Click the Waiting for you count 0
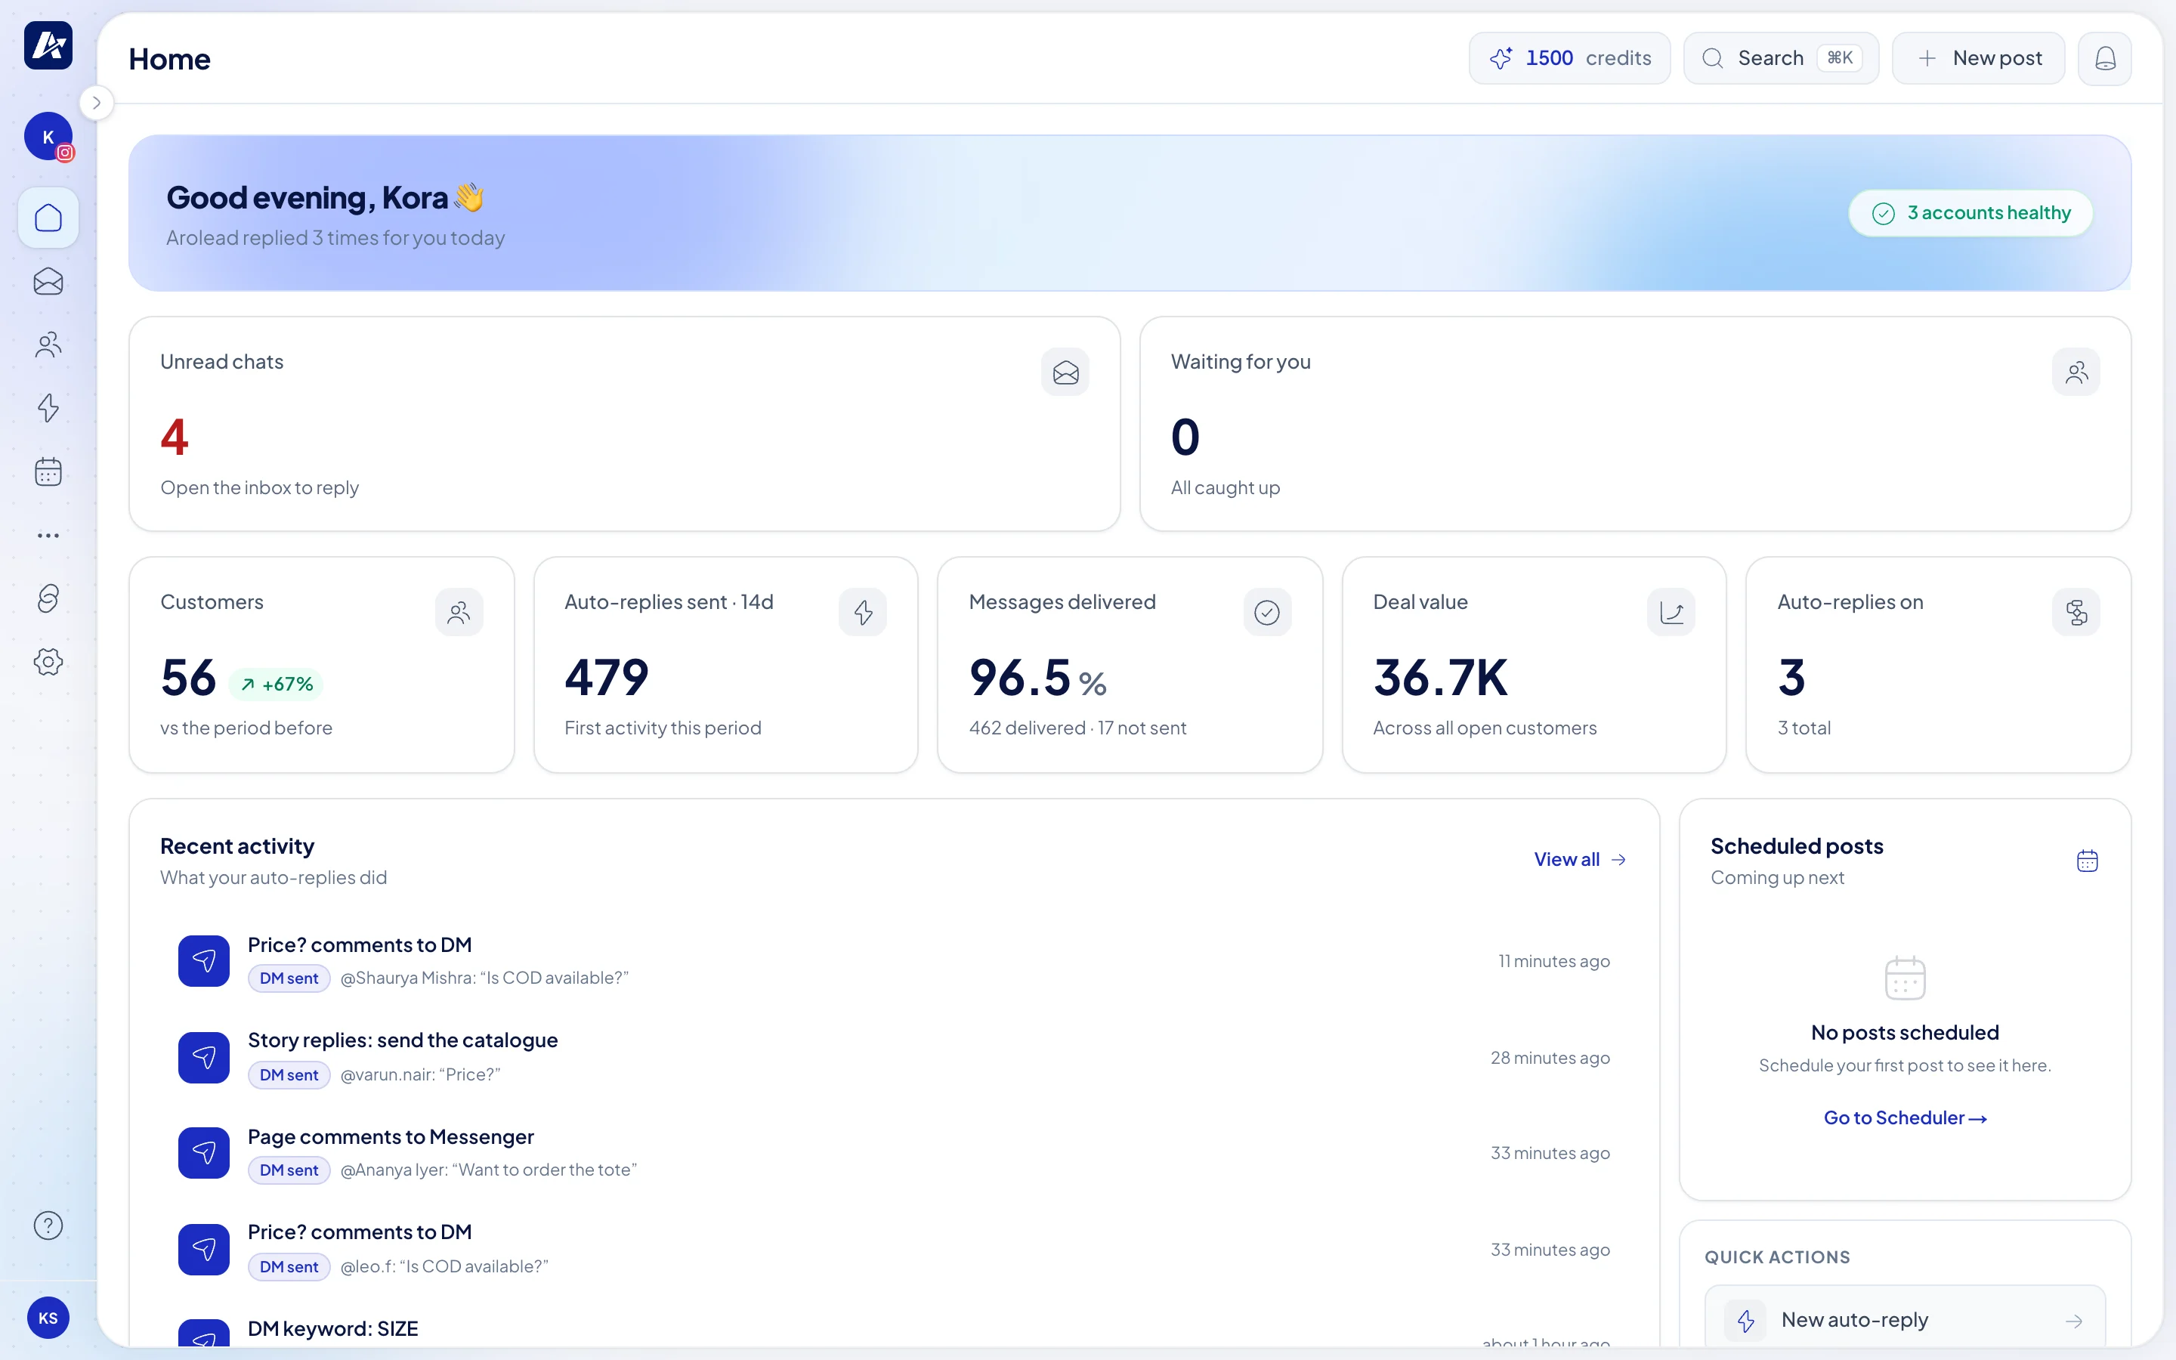 (1185, 438)
